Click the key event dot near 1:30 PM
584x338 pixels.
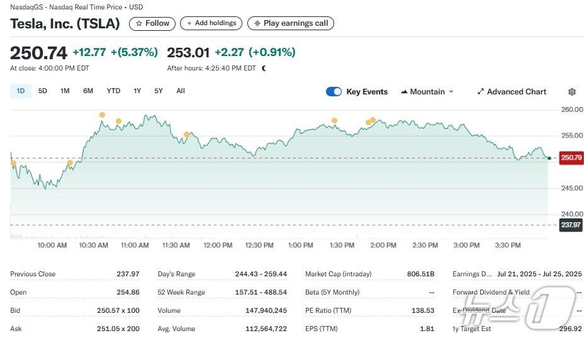pyautogui.click(x=334, y=120)
